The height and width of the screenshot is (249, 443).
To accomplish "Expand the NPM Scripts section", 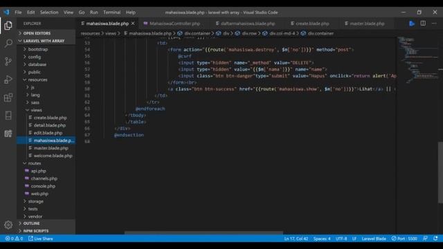I will [46, 231].
